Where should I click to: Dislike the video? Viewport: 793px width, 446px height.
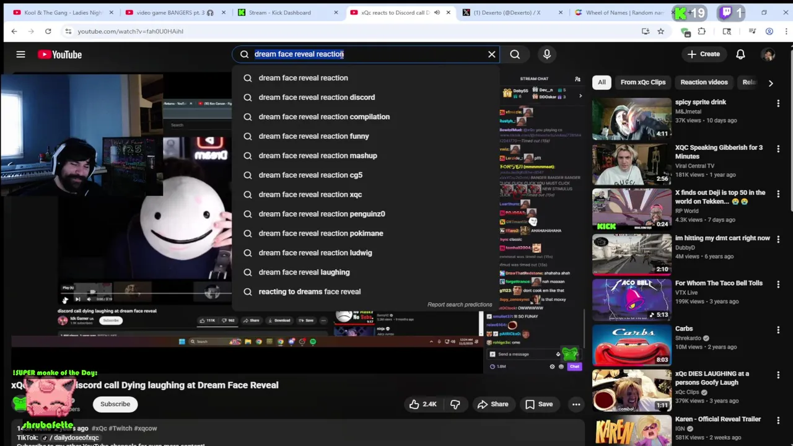(x=455, y=404)
